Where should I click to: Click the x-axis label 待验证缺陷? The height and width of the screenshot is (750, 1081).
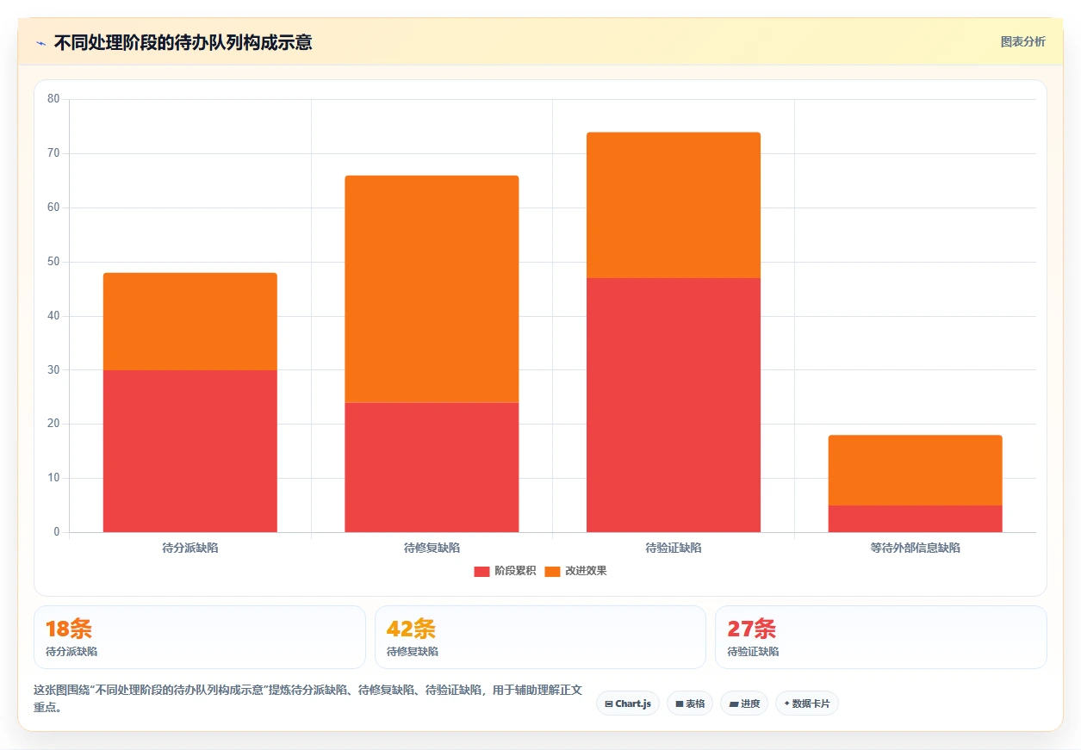click(674, 548)
